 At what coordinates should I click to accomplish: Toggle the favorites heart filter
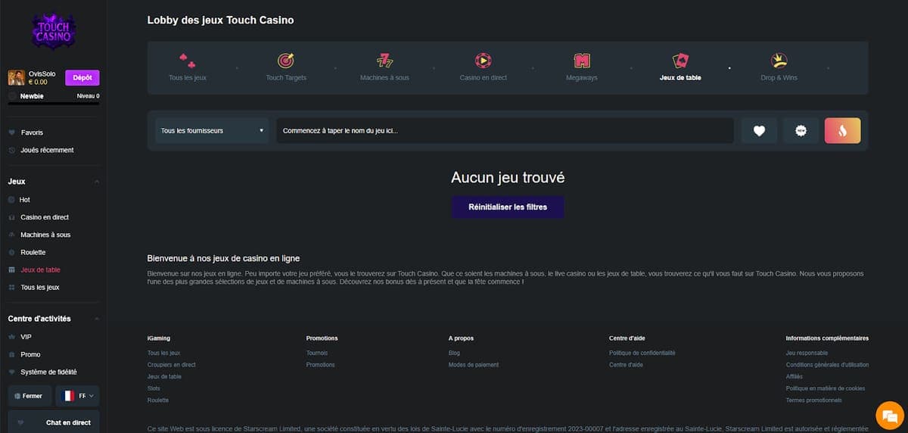tap(759, 130)
